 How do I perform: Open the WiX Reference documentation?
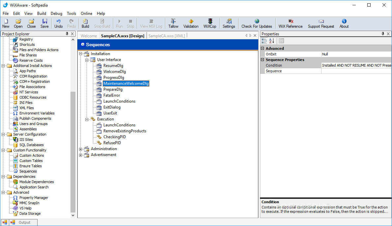291,23
